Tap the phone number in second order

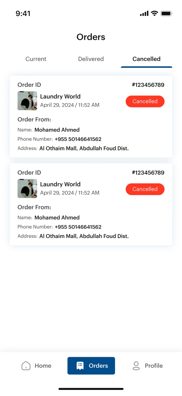(x=78, y=227)
